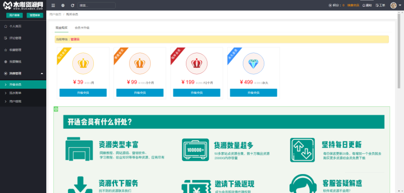Viewport: 404px width, 193px height.
Task: Click the yellow crown monthly membership icon
Action: point(83,63)
